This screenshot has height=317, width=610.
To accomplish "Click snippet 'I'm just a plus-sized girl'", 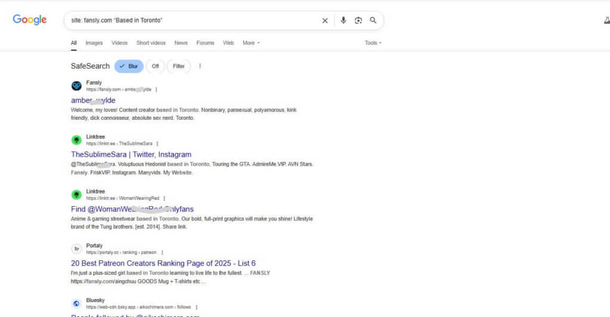I will click(x=98, y=273).
